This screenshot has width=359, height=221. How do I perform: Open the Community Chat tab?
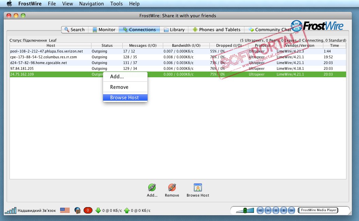pos(270,30)
